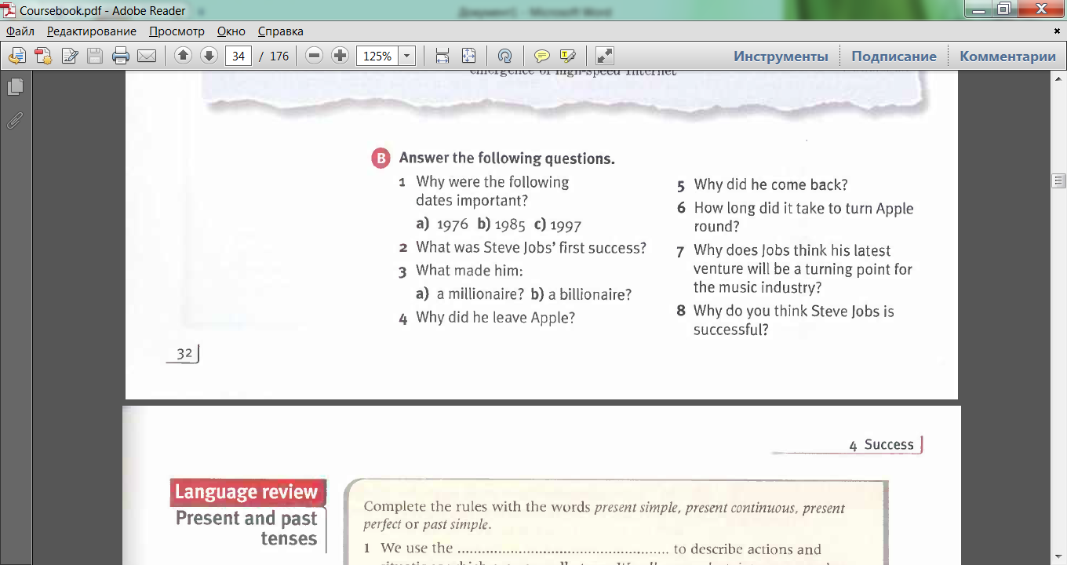Image resolution: width=1067 pixels, height=565 pixels.
Task: Show attachments paperclip panel in sidebar
Action: tap(15, 120)
